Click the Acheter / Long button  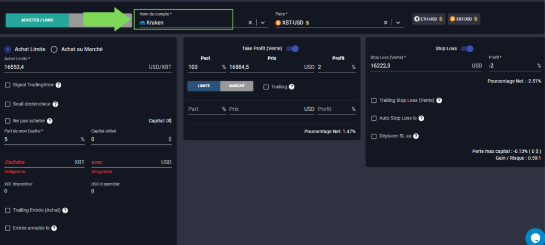tap(37, 20)
